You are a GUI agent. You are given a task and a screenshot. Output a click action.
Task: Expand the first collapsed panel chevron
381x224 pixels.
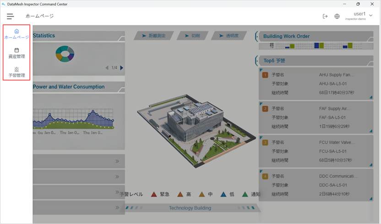117,161
